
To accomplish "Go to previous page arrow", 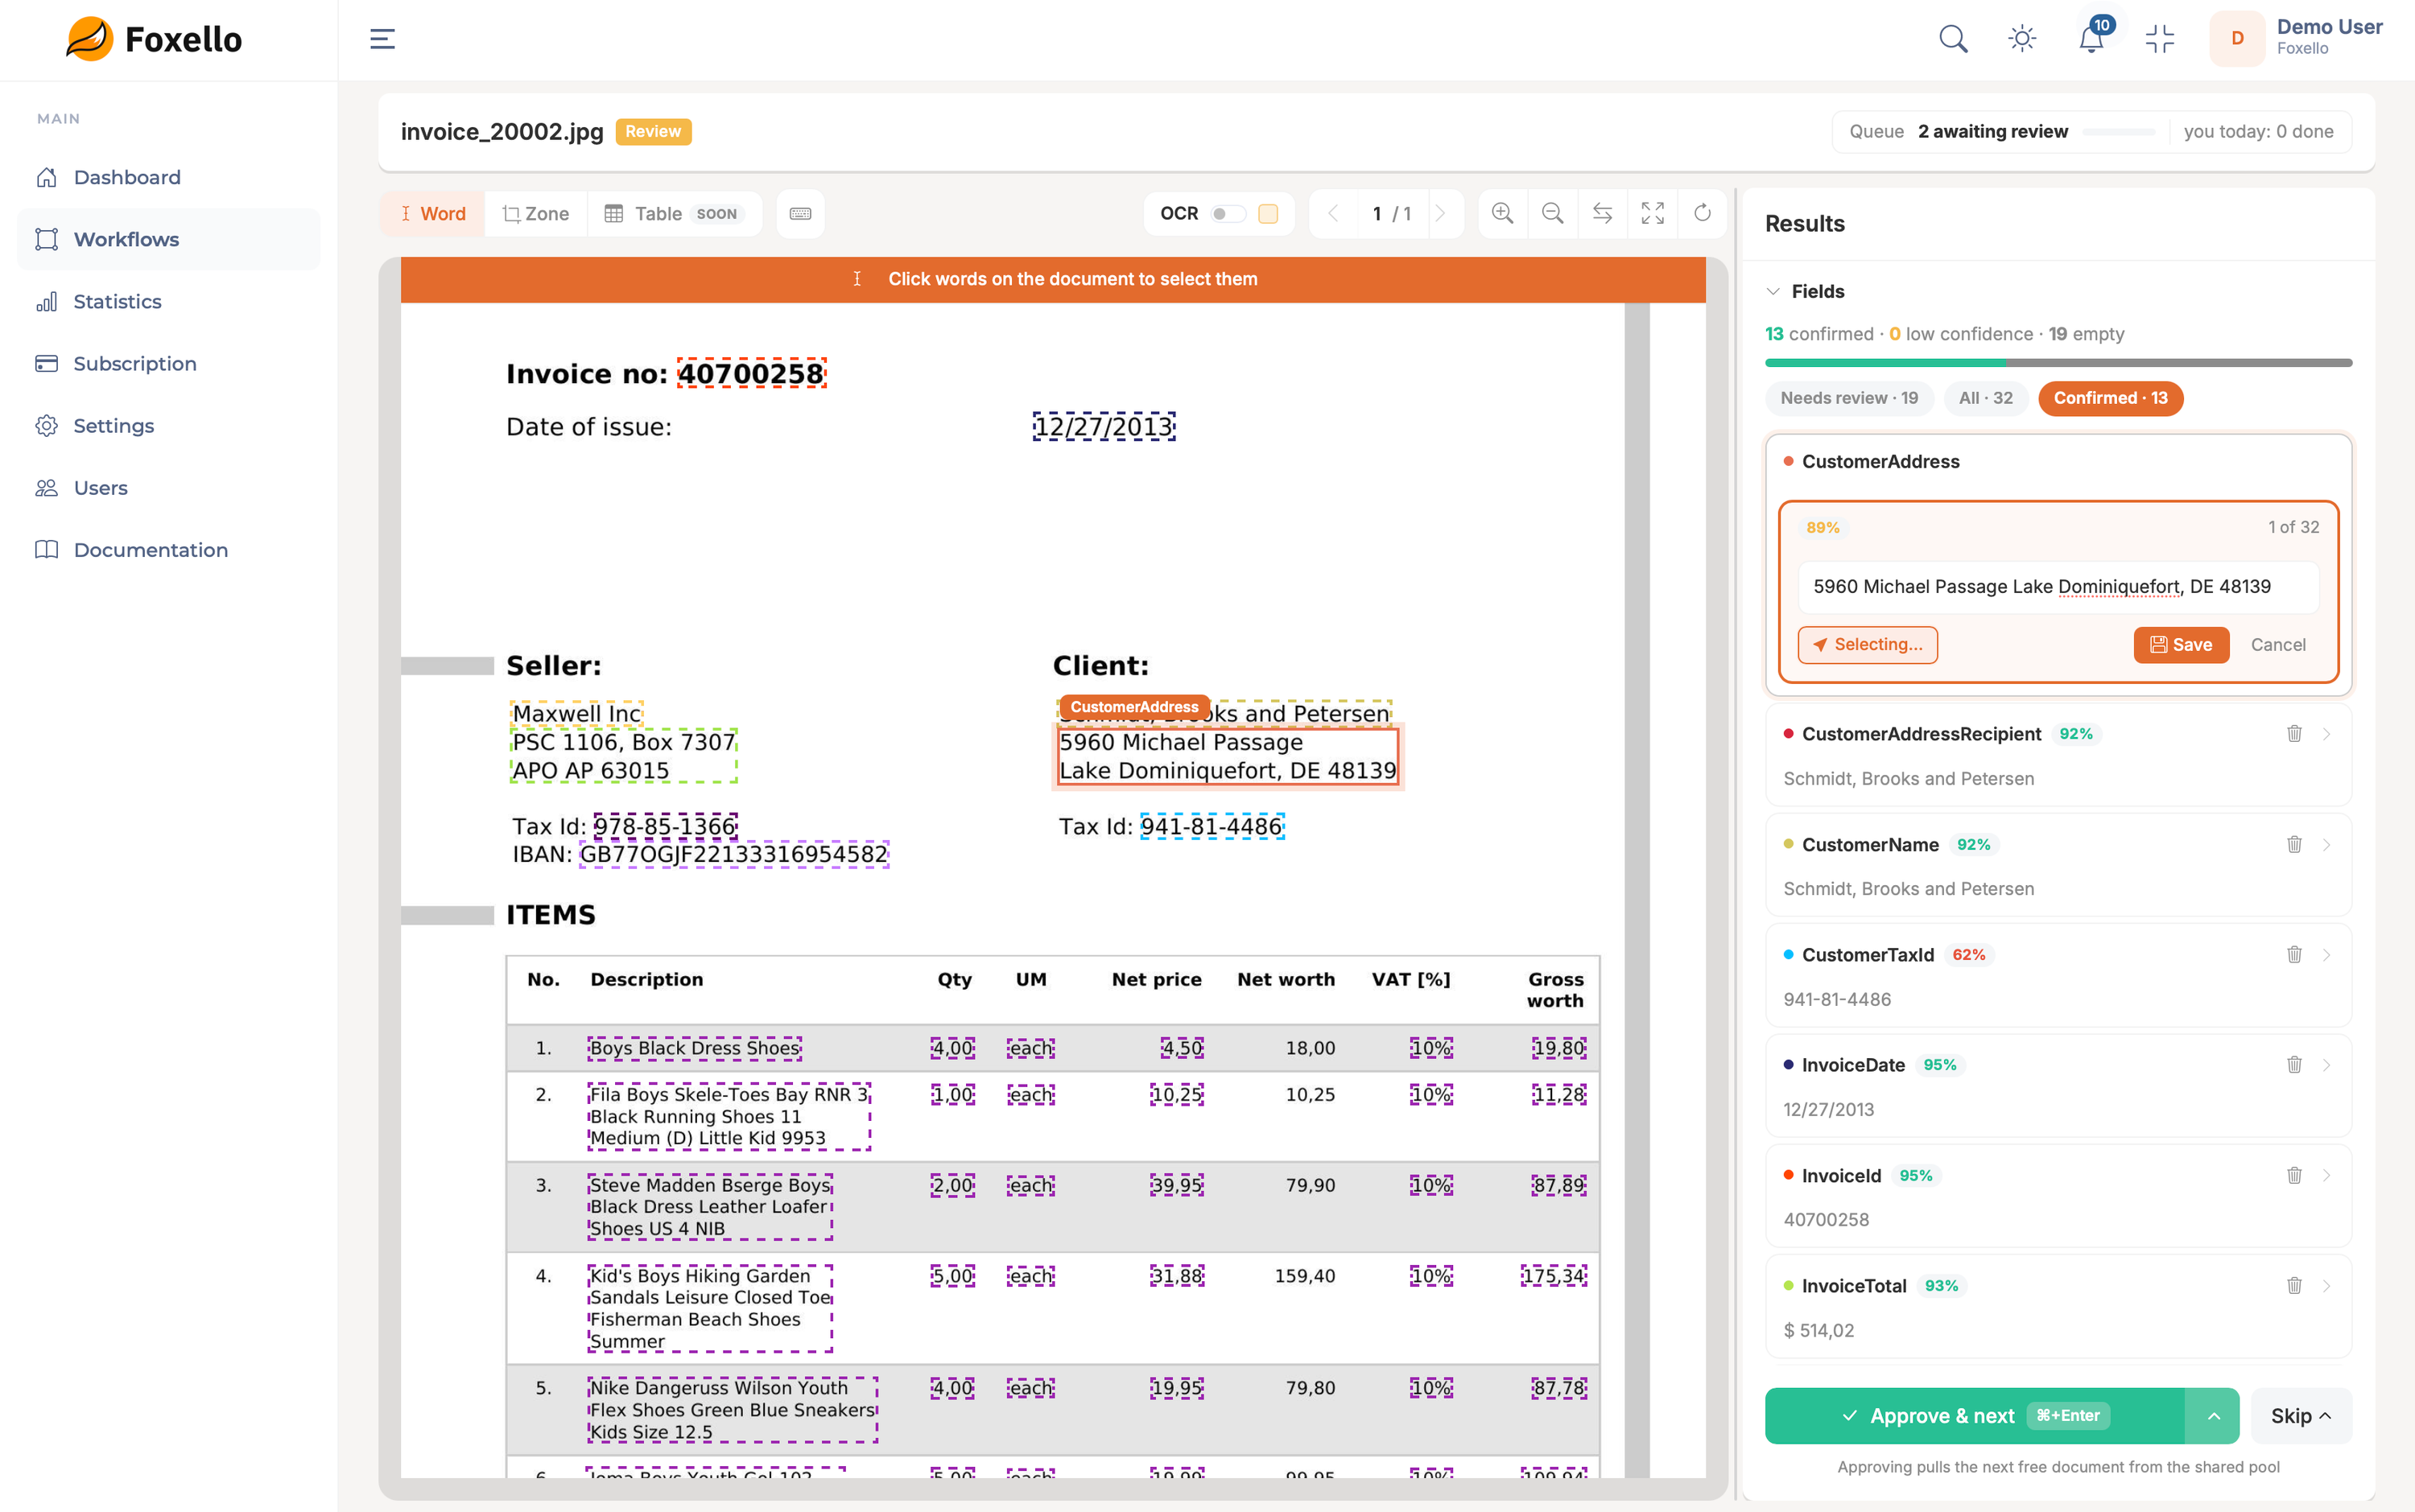I will pyautogui.click(x=1332, y=213).
